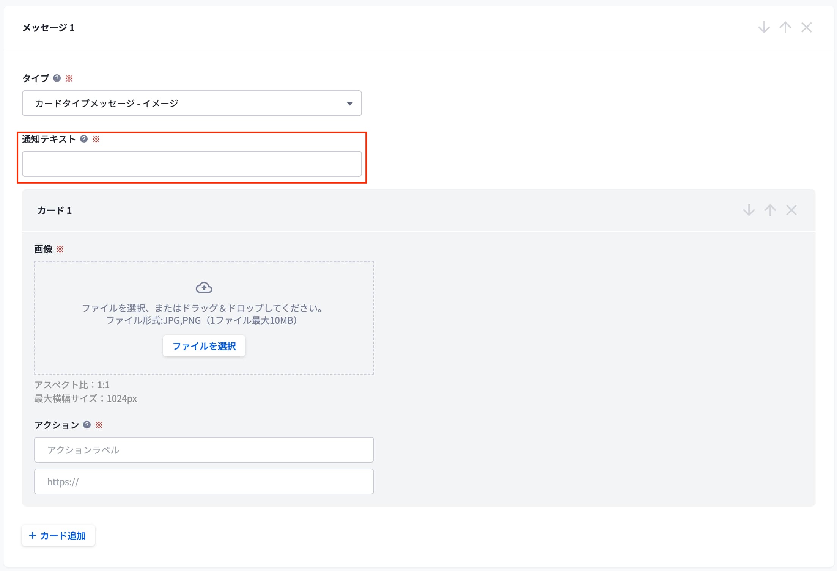Screen dimensions: 837x571
Task: Click the 通知テキスト input field
Action: (192, 164)
